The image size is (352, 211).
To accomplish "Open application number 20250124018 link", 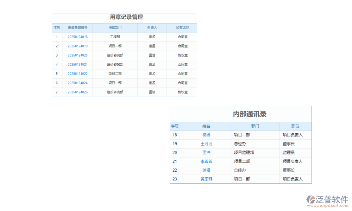I will tap(77, 37).
